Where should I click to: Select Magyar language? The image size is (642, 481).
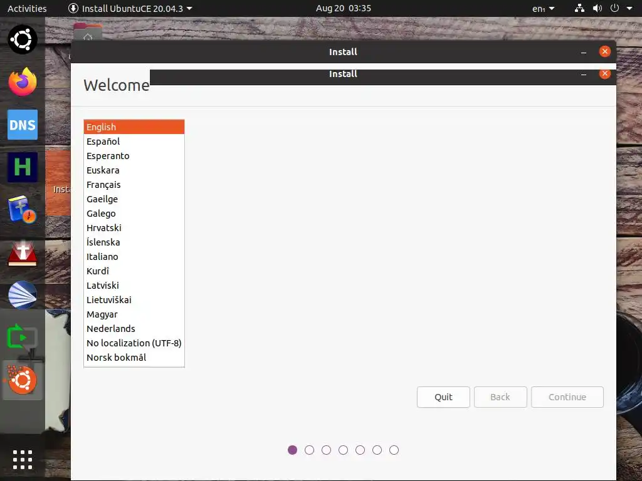click(134, 314)
